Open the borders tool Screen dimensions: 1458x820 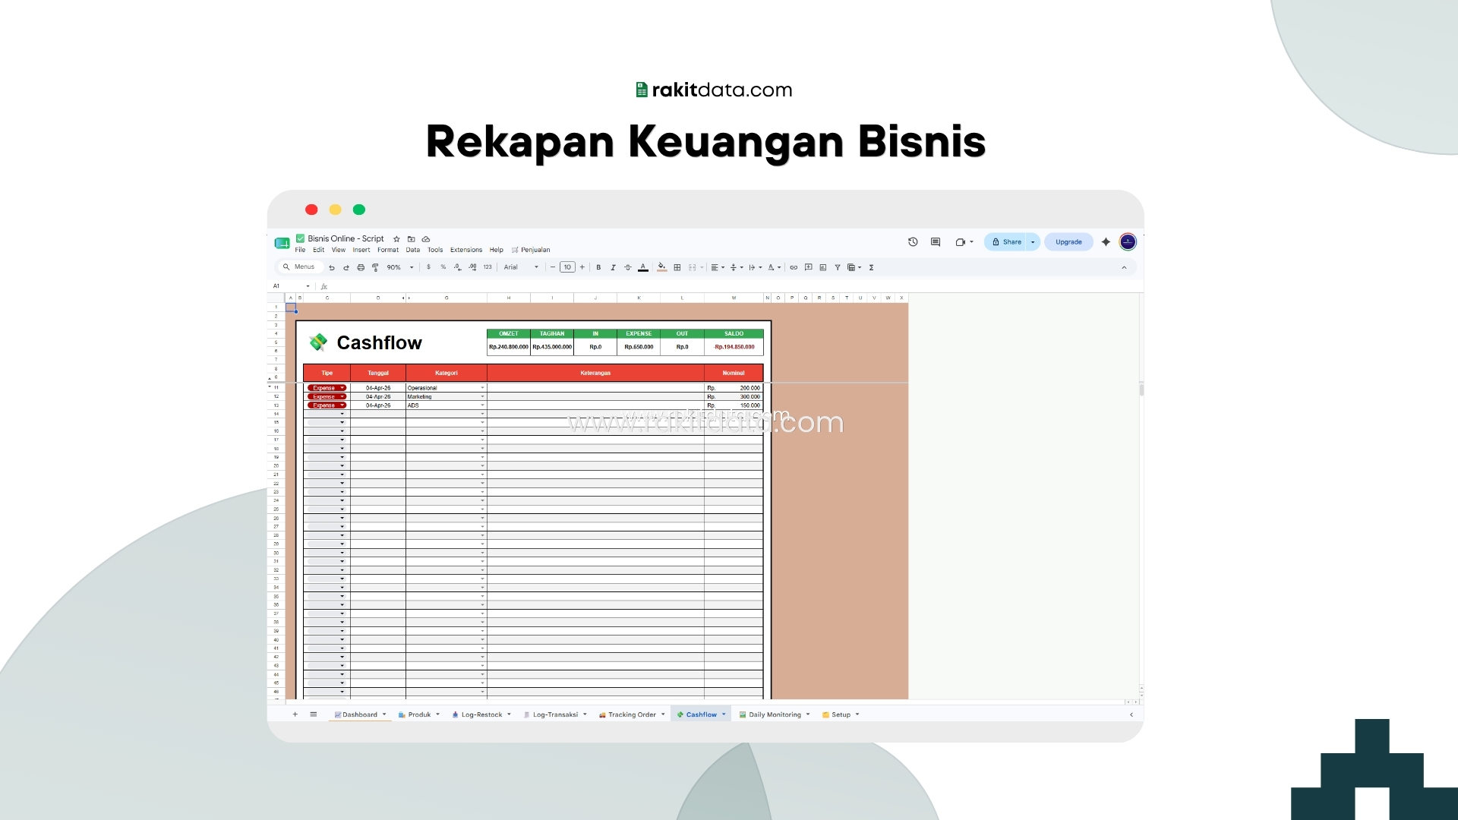(677, 267)
